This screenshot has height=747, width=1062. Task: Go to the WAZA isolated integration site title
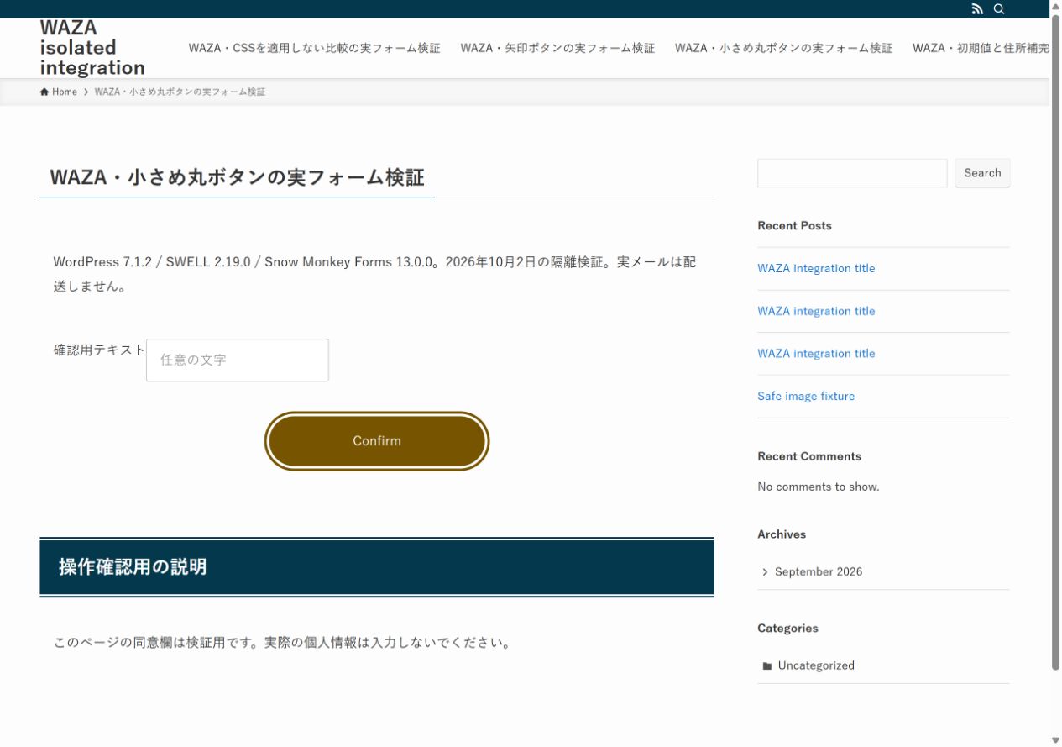pyautogui.click(x=92, y=48)
